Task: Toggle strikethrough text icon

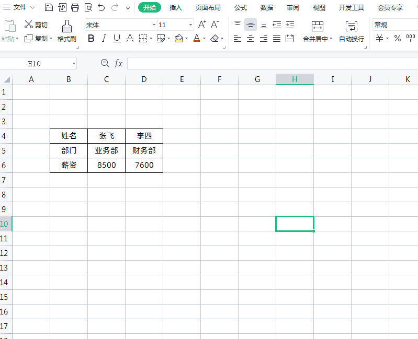Action: click(x=130, y=39)
